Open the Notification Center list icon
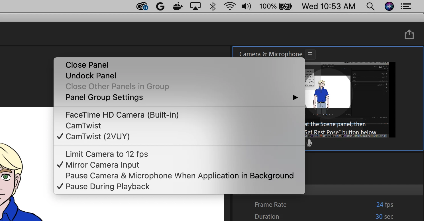424x221 pixels. coord(406,6)
